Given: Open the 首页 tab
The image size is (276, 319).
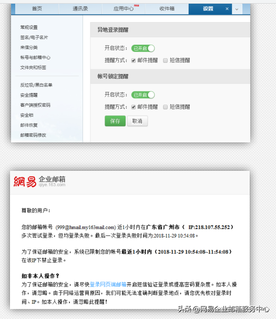Looking at the screenshot, I should [37, 9].
